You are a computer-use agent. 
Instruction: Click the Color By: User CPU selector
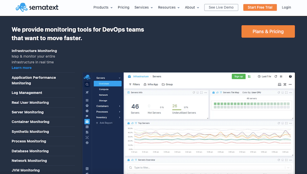[x=252, y=92]
